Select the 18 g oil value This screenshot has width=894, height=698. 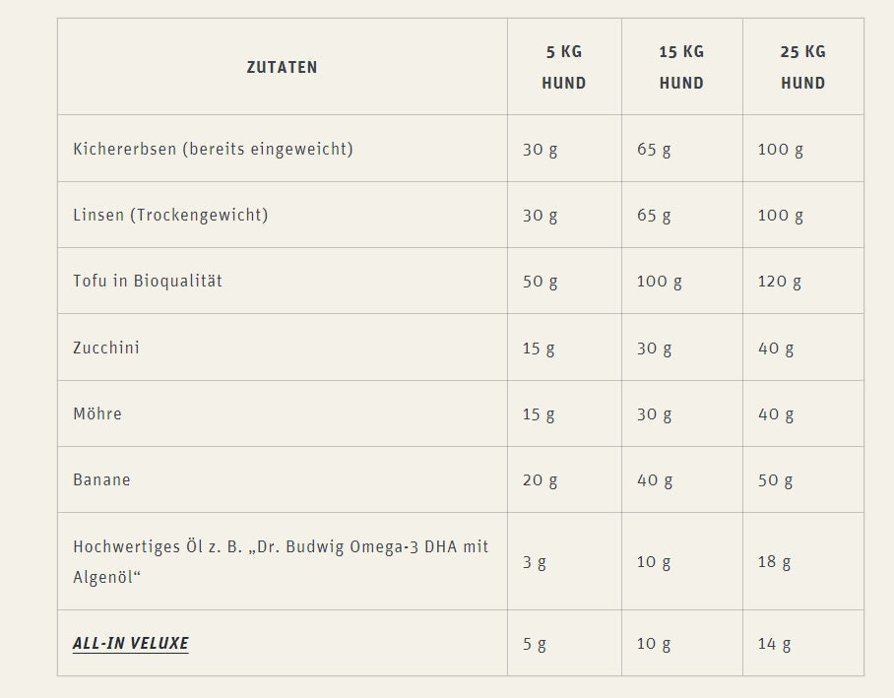pos(774,562)
